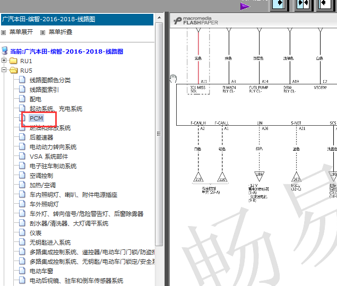Image resolution: width=337 pixels, height=286 pixels.
Task: Click 菜单展开 to expand all menus
Action: click(x=21, y=32)
